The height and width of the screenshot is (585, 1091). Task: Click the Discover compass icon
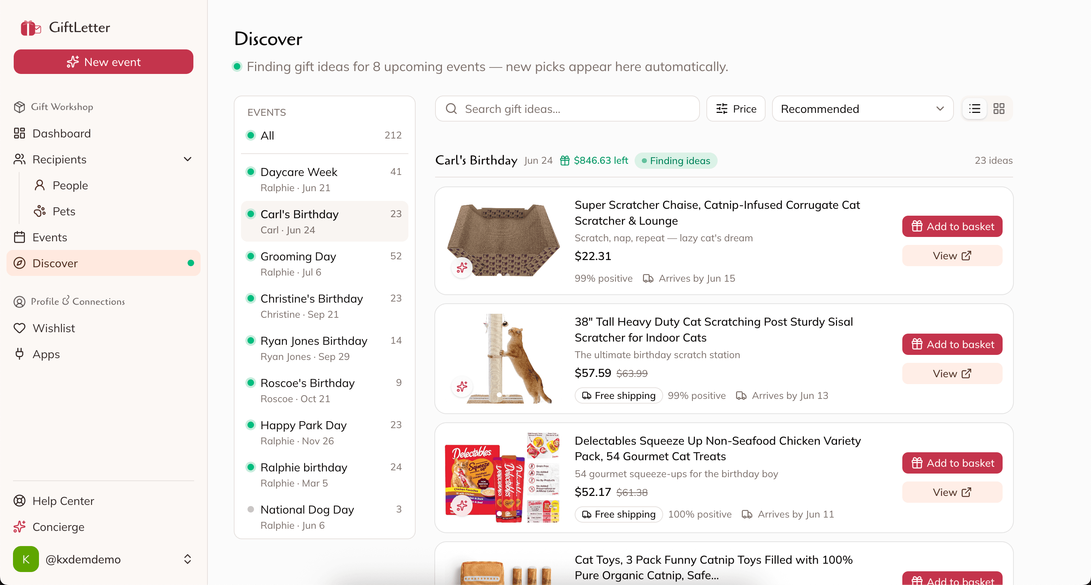(19, 263)
